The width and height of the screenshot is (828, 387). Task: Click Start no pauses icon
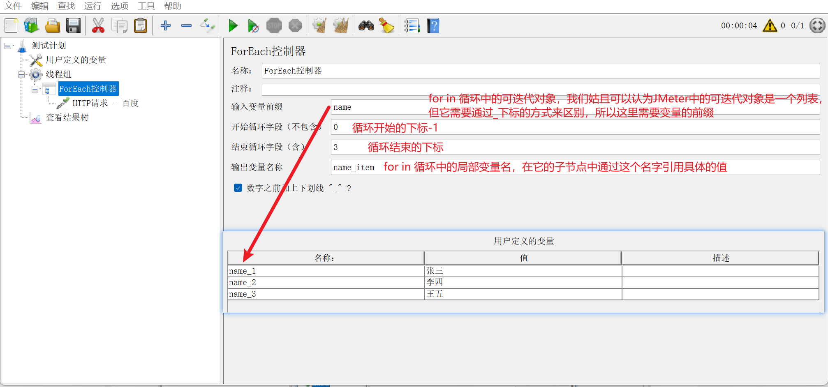[x=253, y=25]
